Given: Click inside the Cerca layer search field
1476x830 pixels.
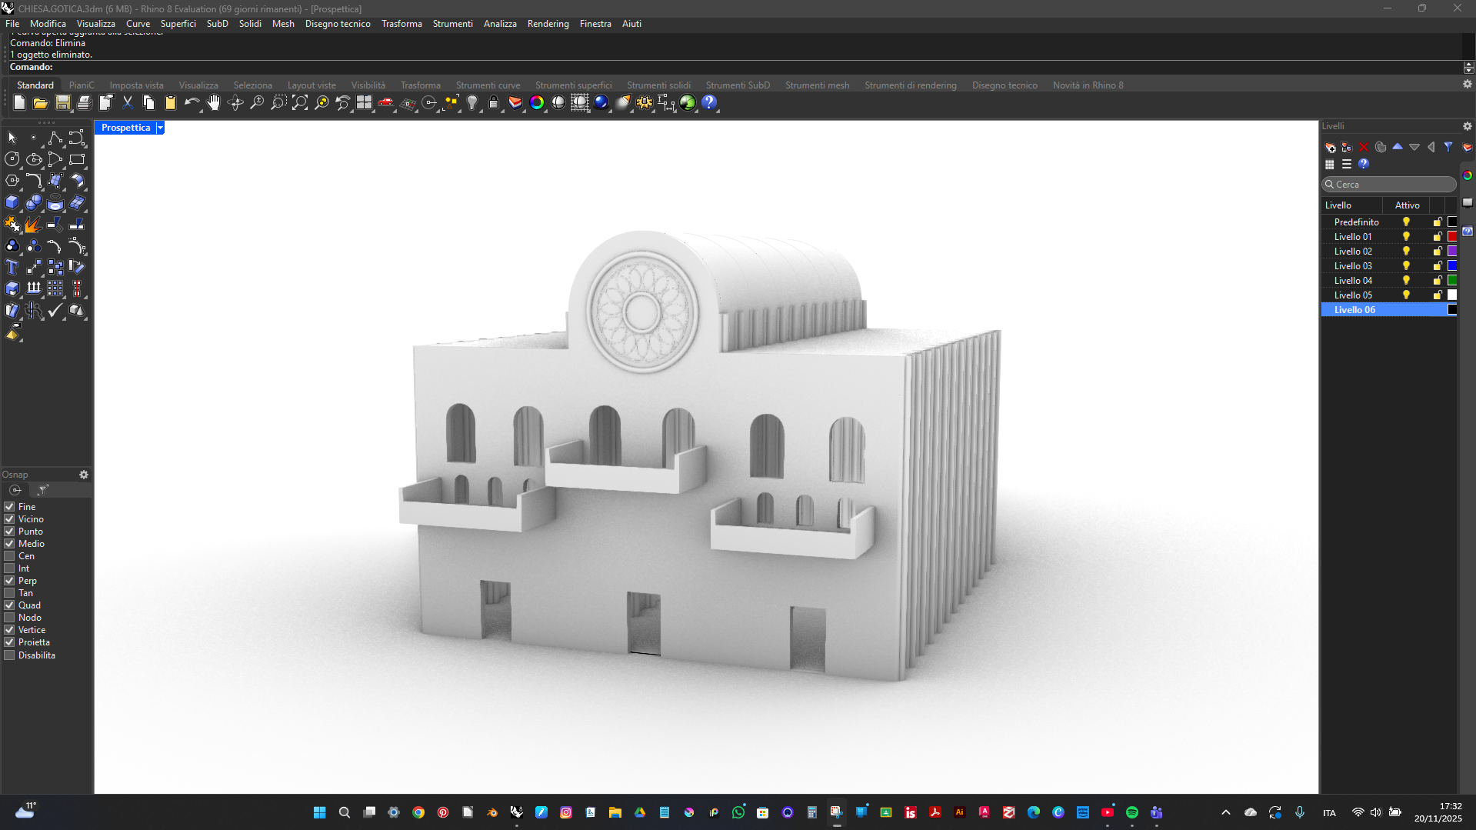Looking at the screenshot, I should [1388, 185].
